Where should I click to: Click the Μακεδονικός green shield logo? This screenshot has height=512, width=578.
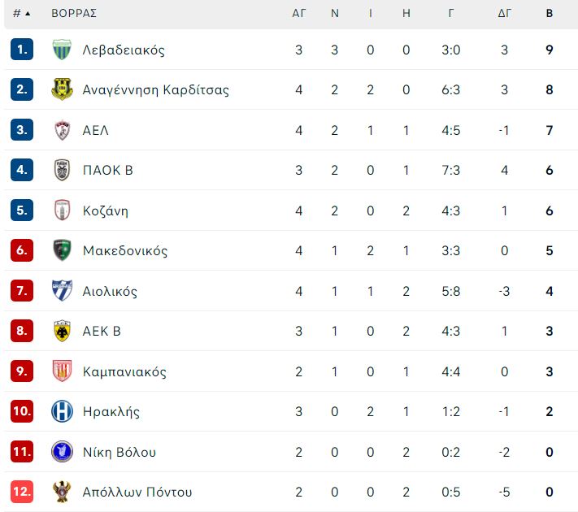pyautogui.click(x=62, y=250)
